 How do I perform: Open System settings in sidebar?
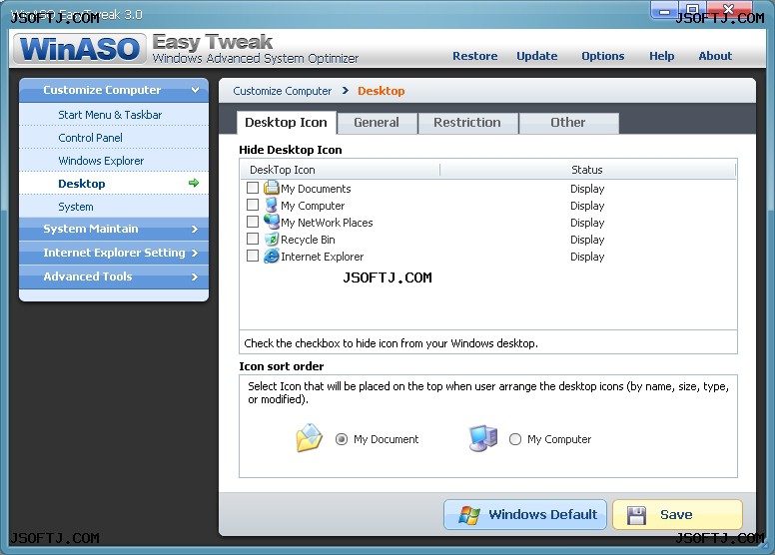(114, 207)
